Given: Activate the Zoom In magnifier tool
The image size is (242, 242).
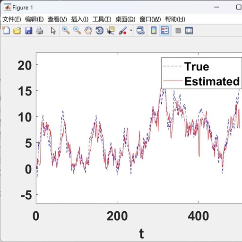Looking at the screenshot, I should click(x=66, y=30).
